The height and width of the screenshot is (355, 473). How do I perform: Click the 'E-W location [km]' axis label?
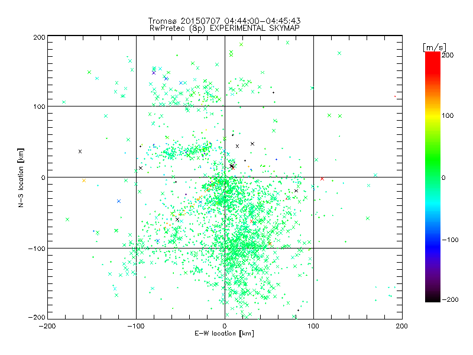pos(224,334)
